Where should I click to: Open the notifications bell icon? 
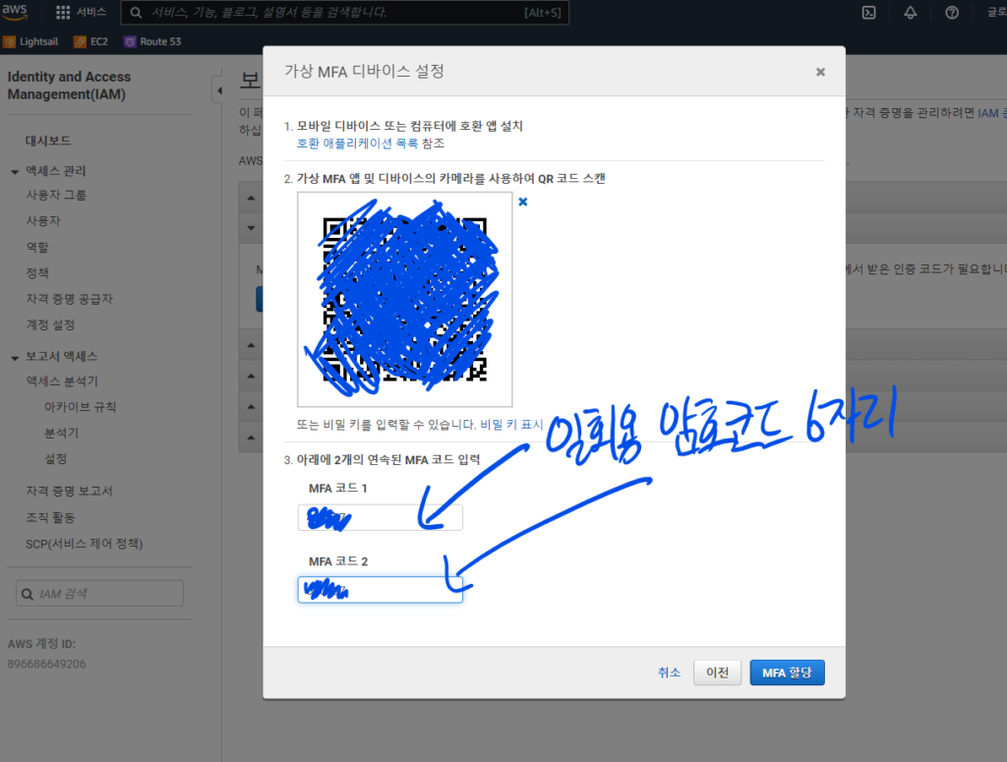coord(910,12)
